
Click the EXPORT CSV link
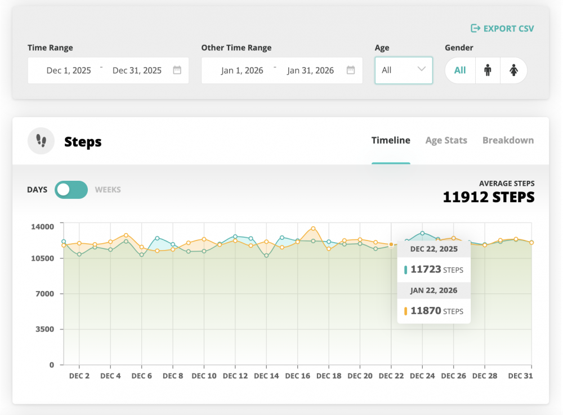[508, 29]
